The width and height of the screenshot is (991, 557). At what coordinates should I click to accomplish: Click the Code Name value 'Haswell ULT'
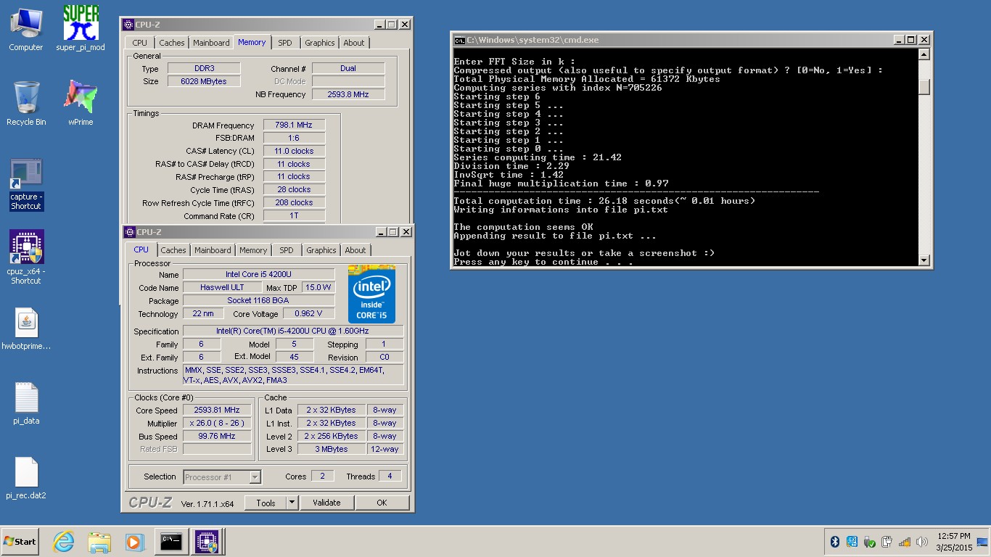pyautogui.click(x=222, y=287)
